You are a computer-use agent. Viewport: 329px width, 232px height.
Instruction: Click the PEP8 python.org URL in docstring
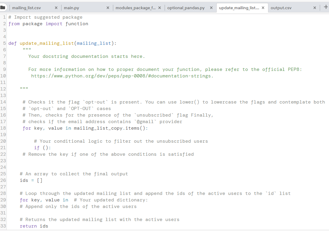point(122,76)
